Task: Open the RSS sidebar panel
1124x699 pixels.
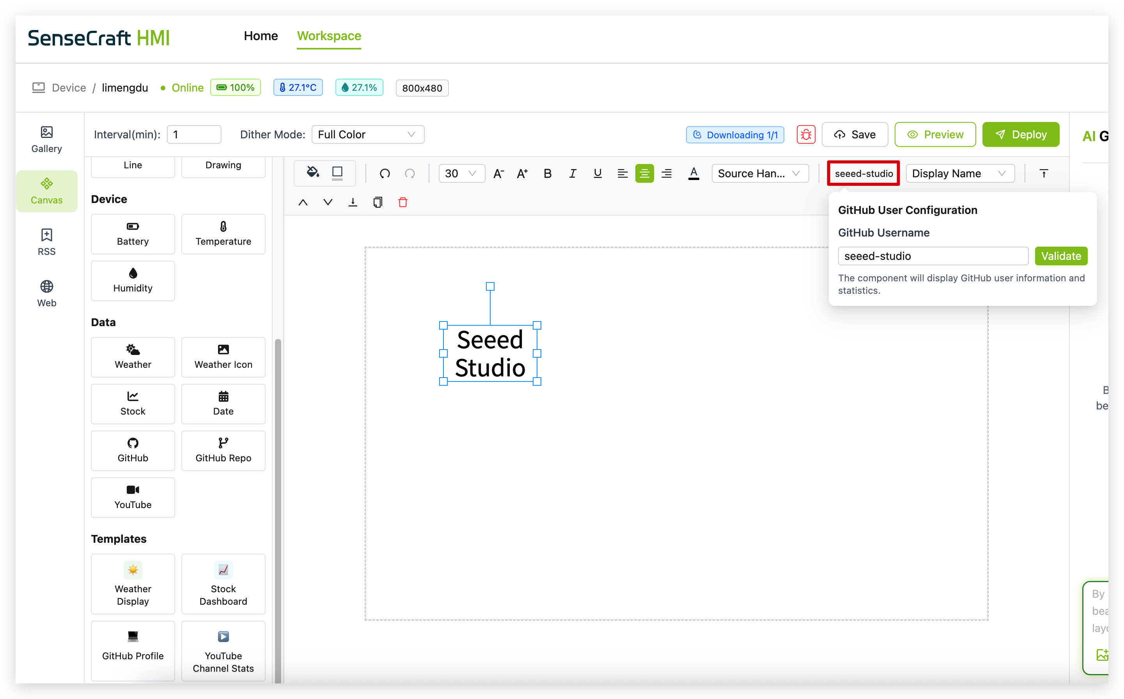Action: click(x=47, y=242)
